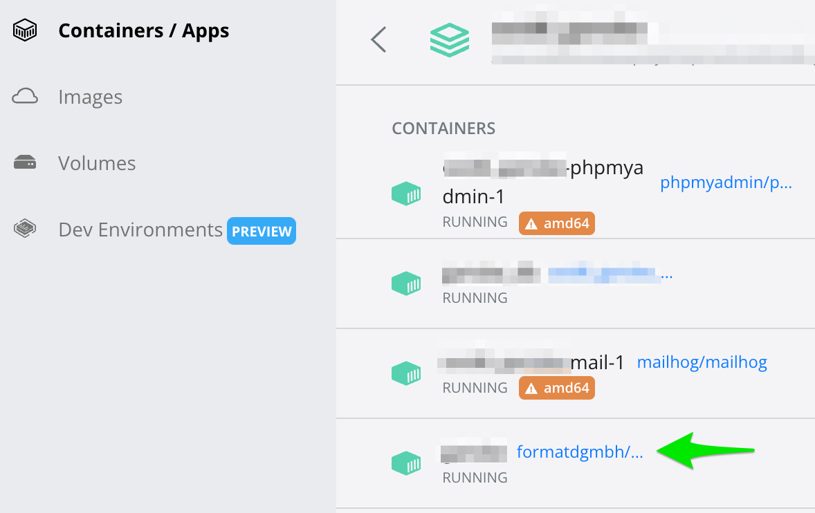Screen dimensions: 815x513
Task: Switch to the Volumes tab
Action: pyautogui.click(x=96, y=163)
